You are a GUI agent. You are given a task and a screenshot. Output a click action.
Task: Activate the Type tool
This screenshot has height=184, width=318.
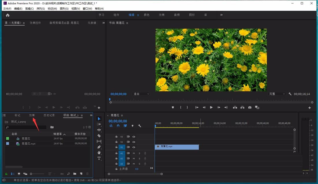click(x=99, y=158)
